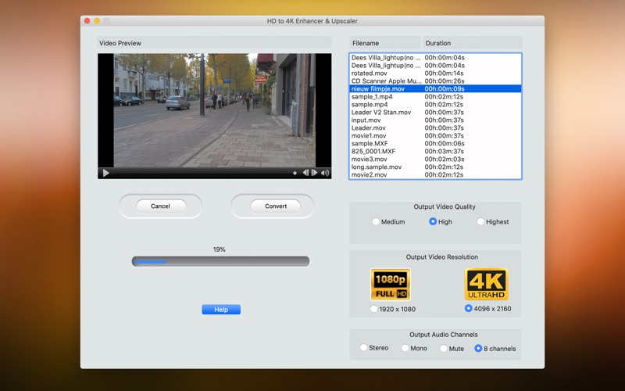Click the diamond playhead marker in preview
This screenshot has width=625, height=391.
[295, 173]
